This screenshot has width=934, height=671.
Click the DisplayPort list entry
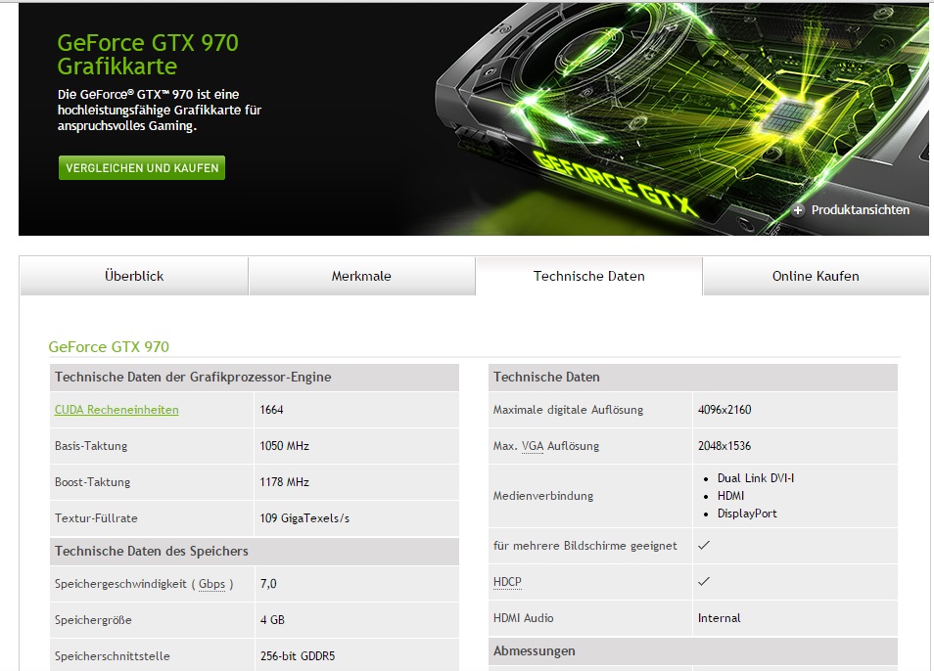point(748,514)
